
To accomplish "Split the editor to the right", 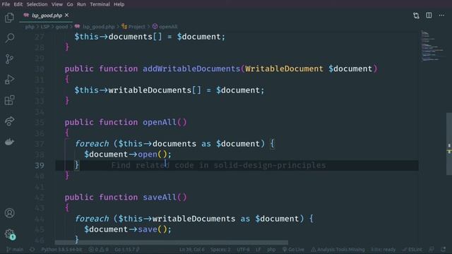I will pyautogui.click(x=429, y=16).
